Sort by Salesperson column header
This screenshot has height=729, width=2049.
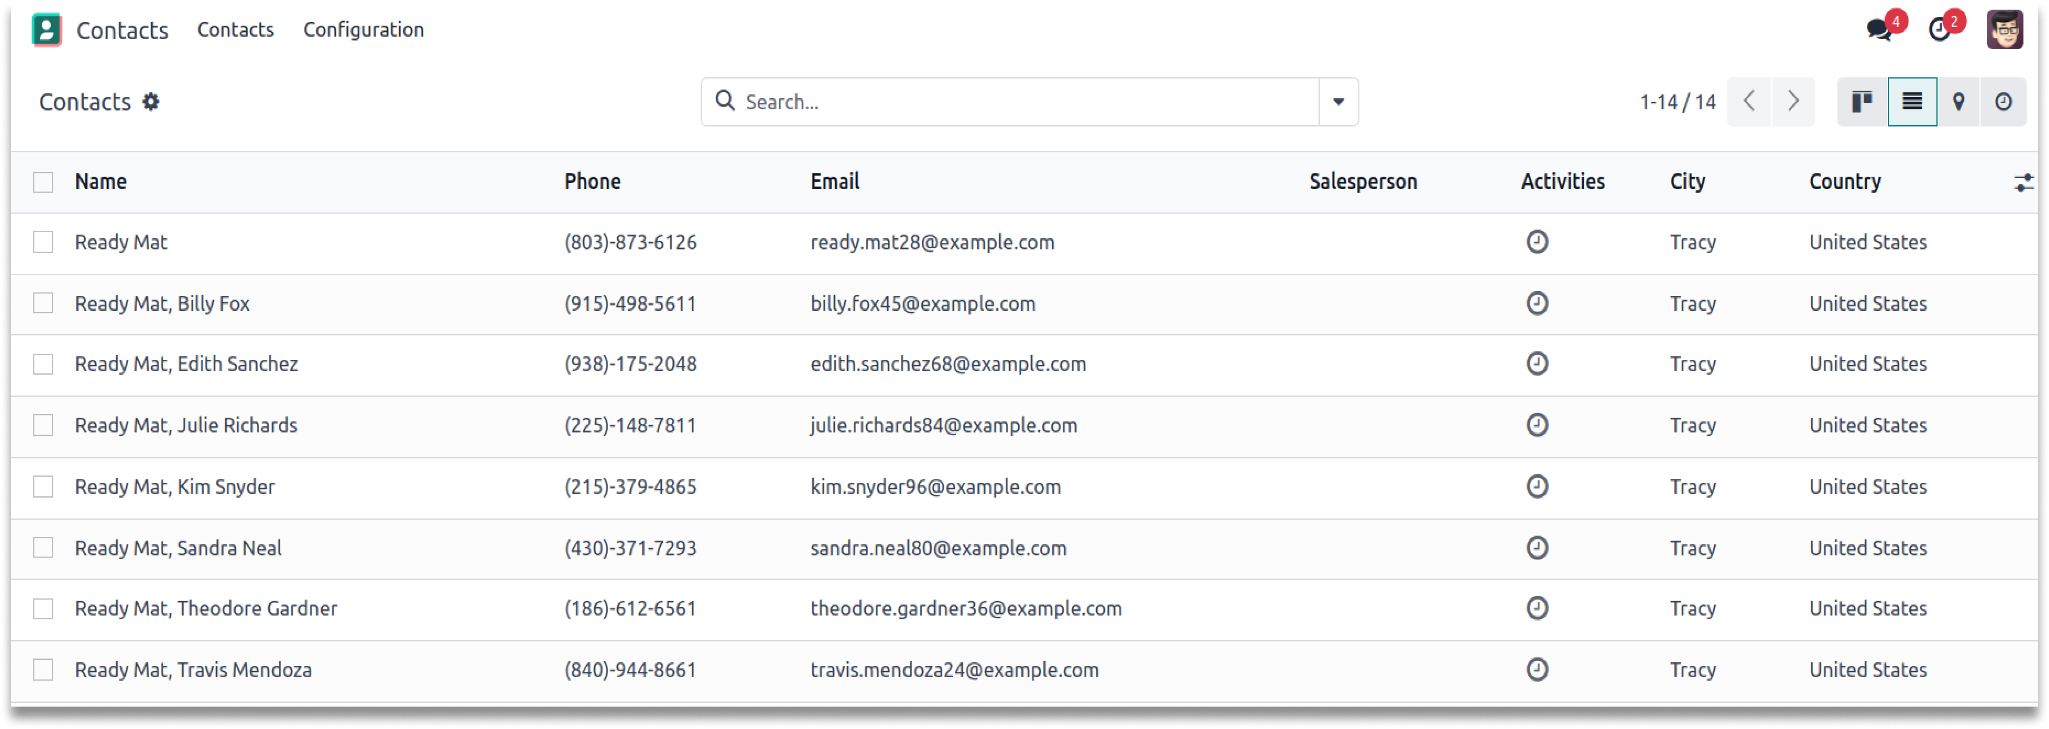click(x=1363, y=181)
